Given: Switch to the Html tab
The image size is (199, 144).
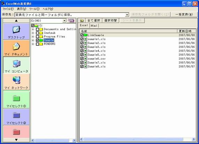Looking at the screenshot, I should pyautogui.click(x=94, y=25).
